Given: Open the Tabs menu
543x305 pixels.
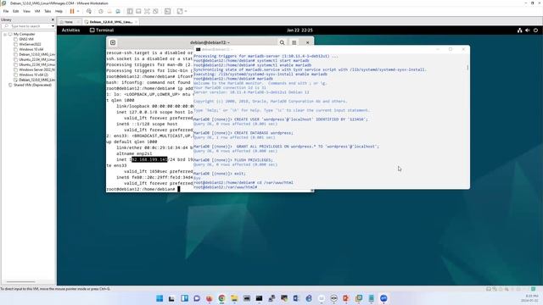Looking at the screenshot, I should pyautogui.click(x=48, y=11).
